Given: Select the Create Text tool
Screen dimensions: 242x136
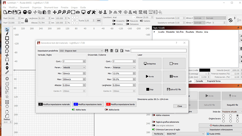Looking at the screenshot, I should [x=7, y=64].
